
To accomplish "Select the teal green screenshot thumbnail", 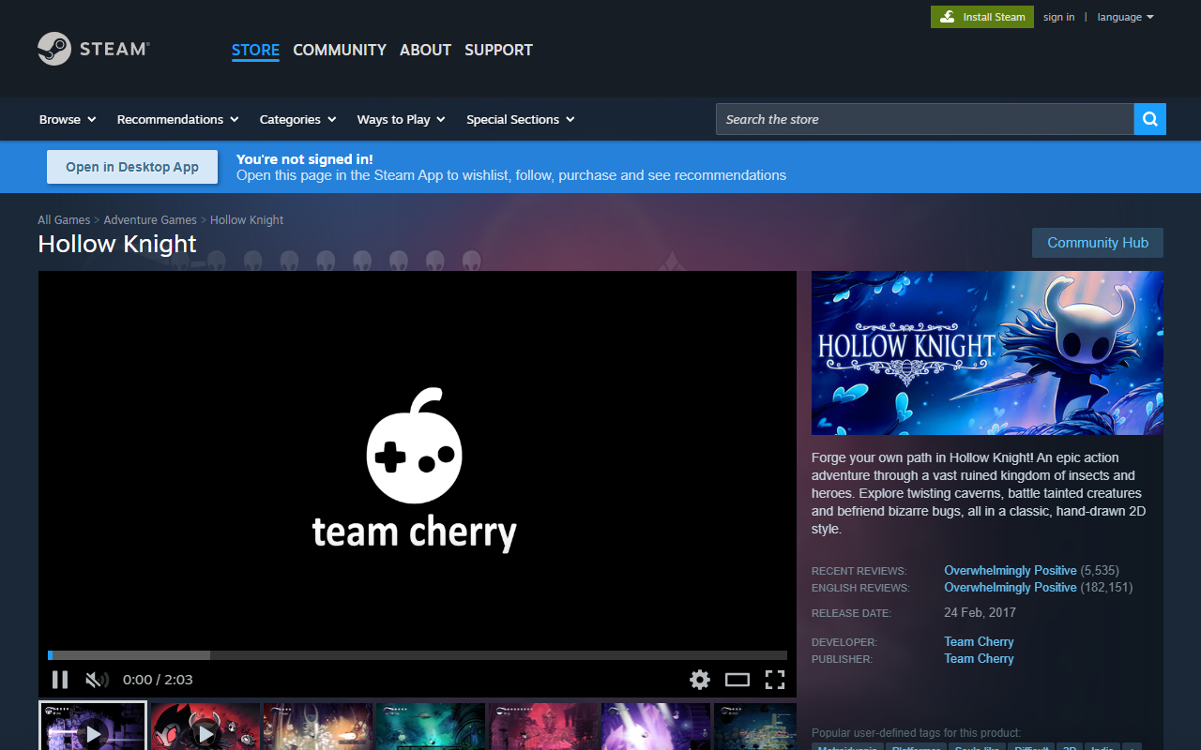I will 431,727.
